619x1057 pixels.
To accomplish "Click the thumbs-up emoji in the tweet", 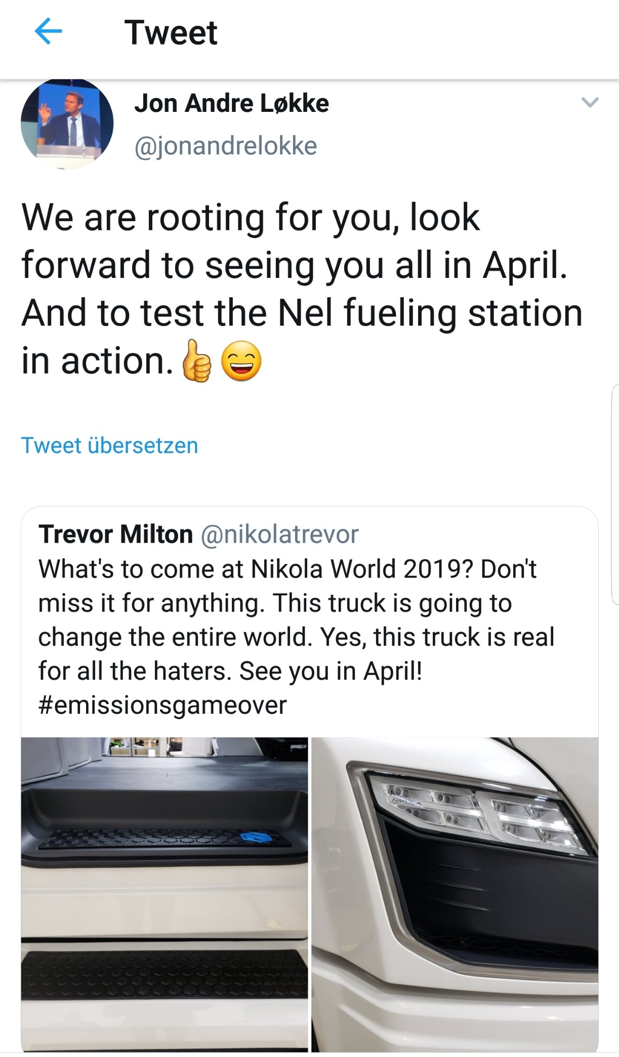I will (x=196, y=361).
